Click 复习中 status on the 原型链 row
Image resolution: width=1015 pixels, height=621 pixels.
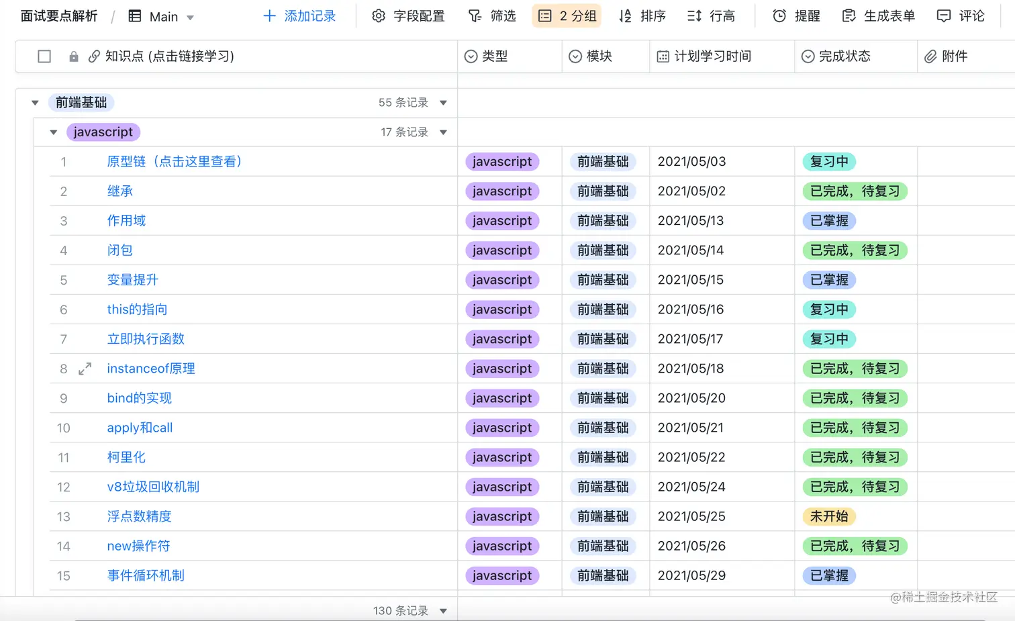pyautogui.click(x=829, y=162)
